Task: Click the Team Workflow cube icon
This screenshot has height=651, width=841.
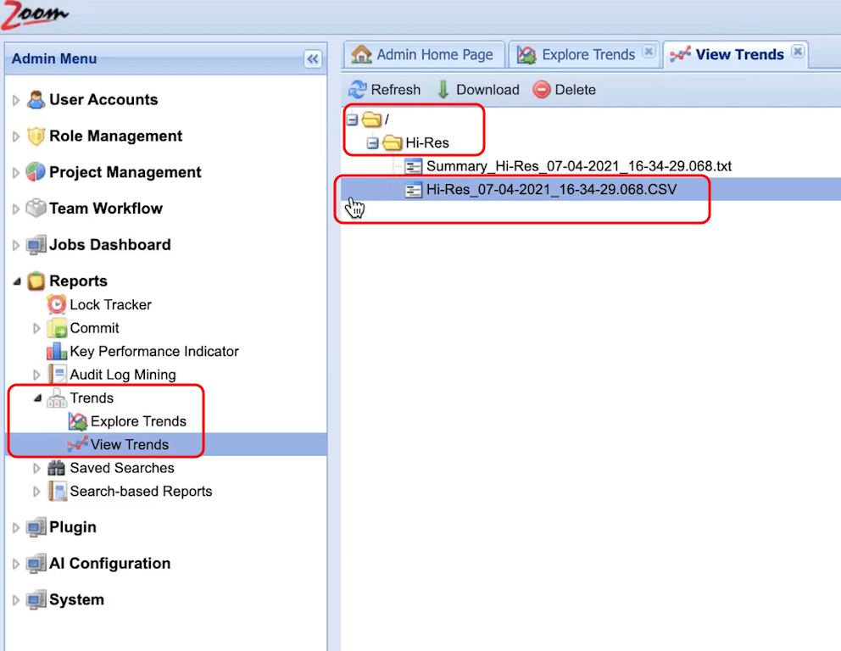Action: [x=36, y=208]
